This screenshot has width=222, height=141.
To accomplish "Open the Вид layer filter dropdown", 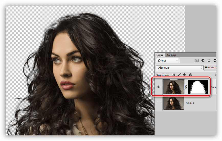I will tap(168, 60).
